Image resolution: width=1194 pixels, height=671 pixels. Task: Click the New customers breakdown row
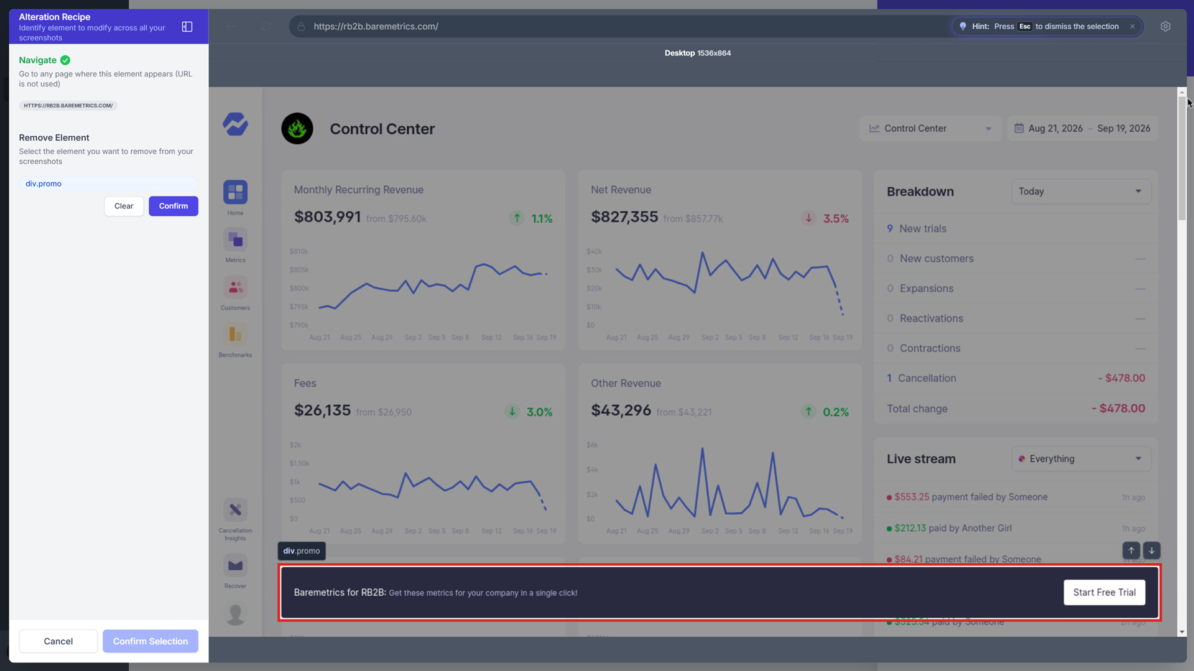point(1016,259)
